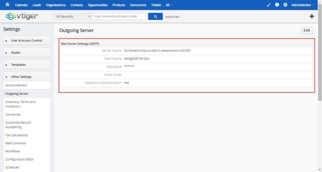Expand the All modules dropdown
The image size is (322, 172).
click(x=169, y=5)
